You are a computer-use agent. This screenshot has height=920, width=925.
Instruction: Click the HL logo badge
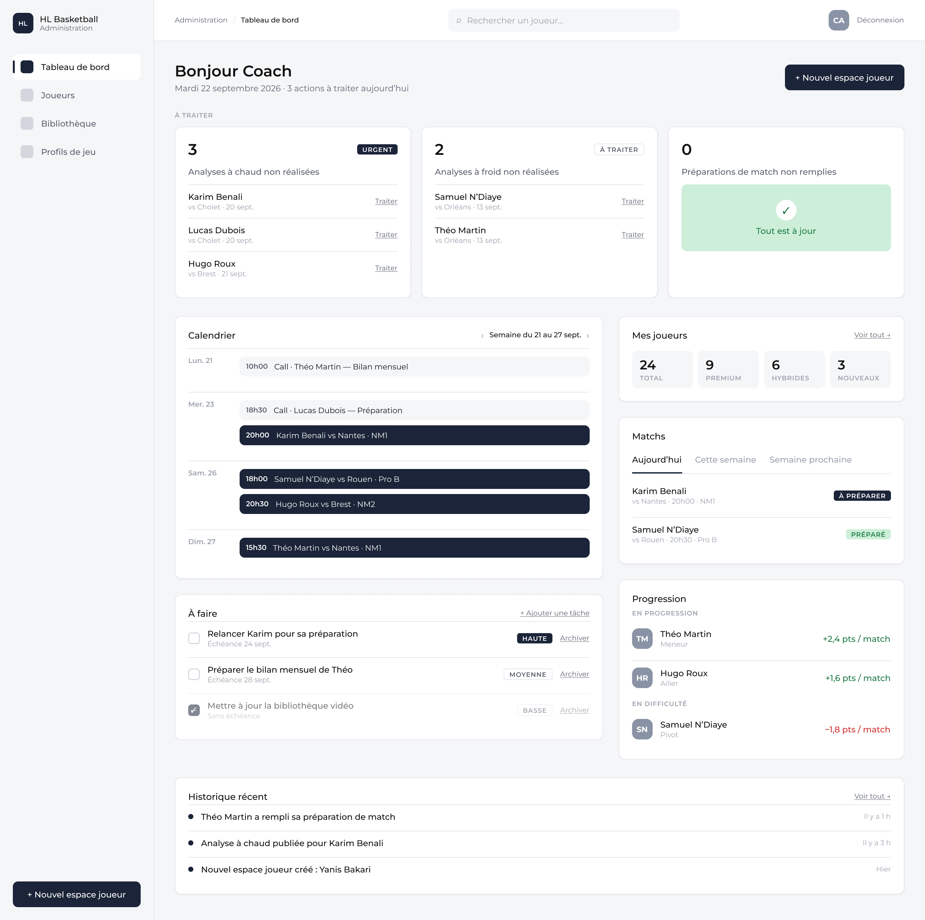tap(23, 23)
